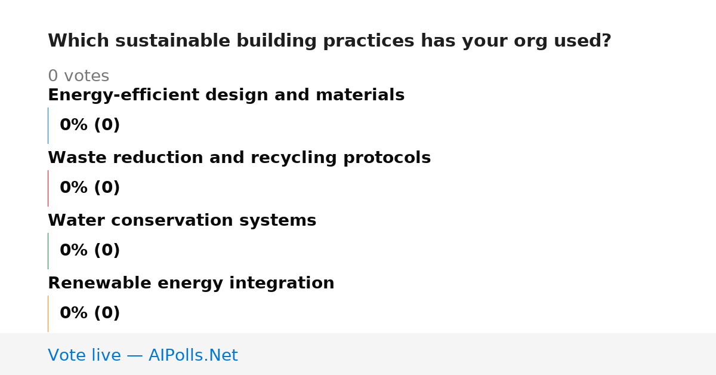Image resolution: width=716 pixels, height=375 pixels.
Task: Click the word AIPolls.Net in footer
Action: tap(193, 355)
